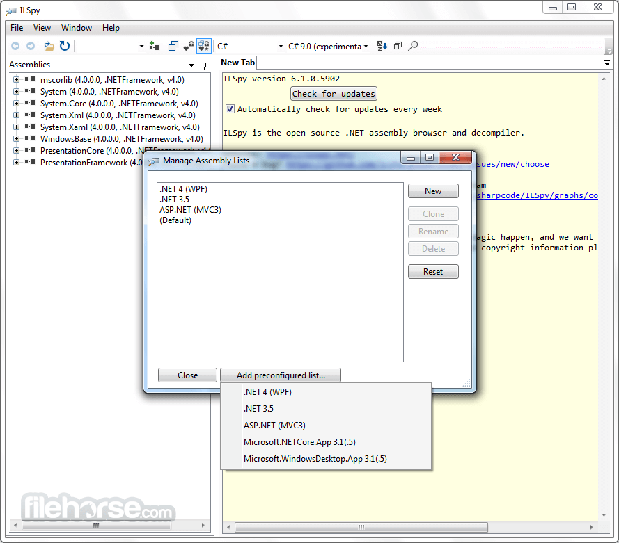Reload assemblies with the refresh icon

tap(65, 46)
